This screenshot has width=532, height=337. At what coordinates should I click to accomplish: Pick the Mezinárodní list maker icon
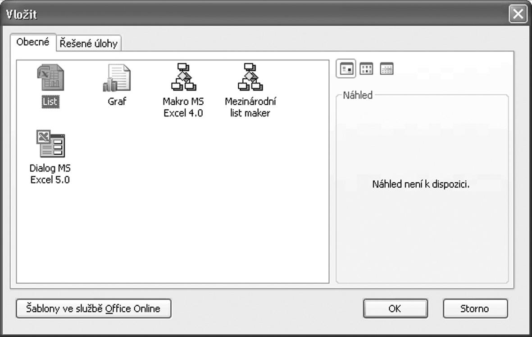[250, 77]
